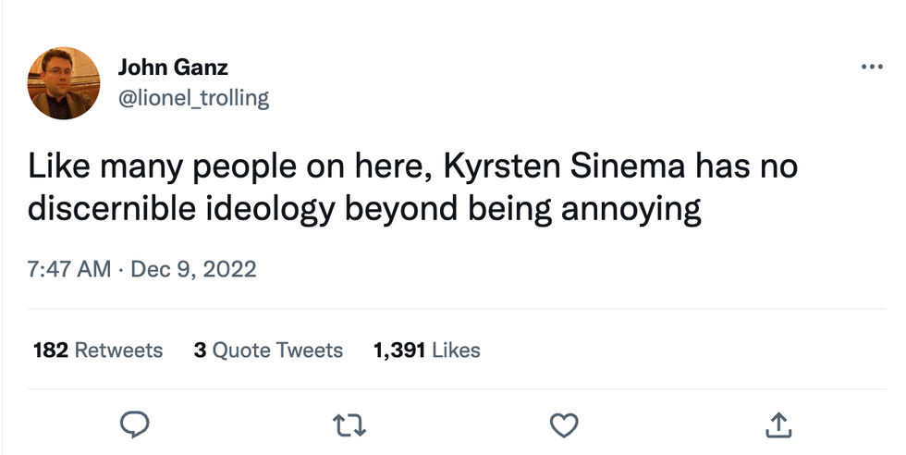Like the tweet with the heart icon
The width and height of the screenshot is (906, 455).
click(x=564, y=424)
